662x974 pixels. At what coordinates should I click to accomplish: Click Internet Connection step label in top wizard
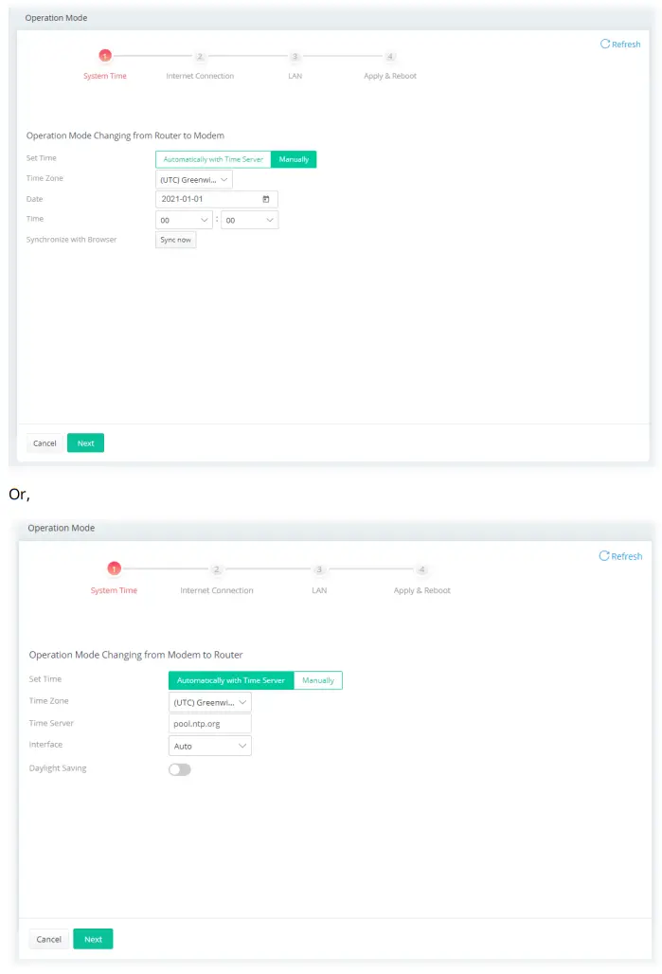tap(200, 76)
